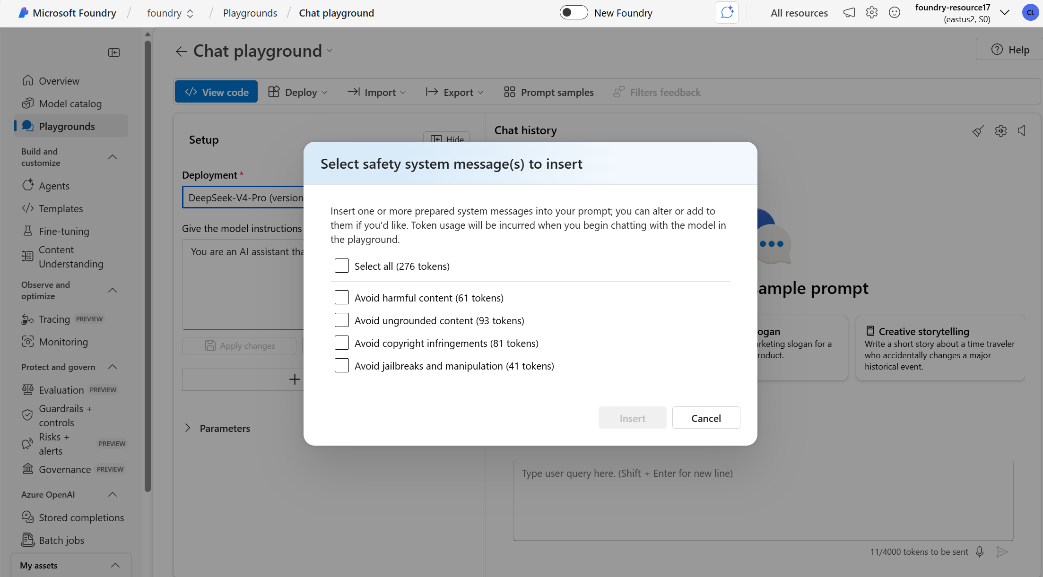Open Risks + alerts in sidebar

point(71,444)
